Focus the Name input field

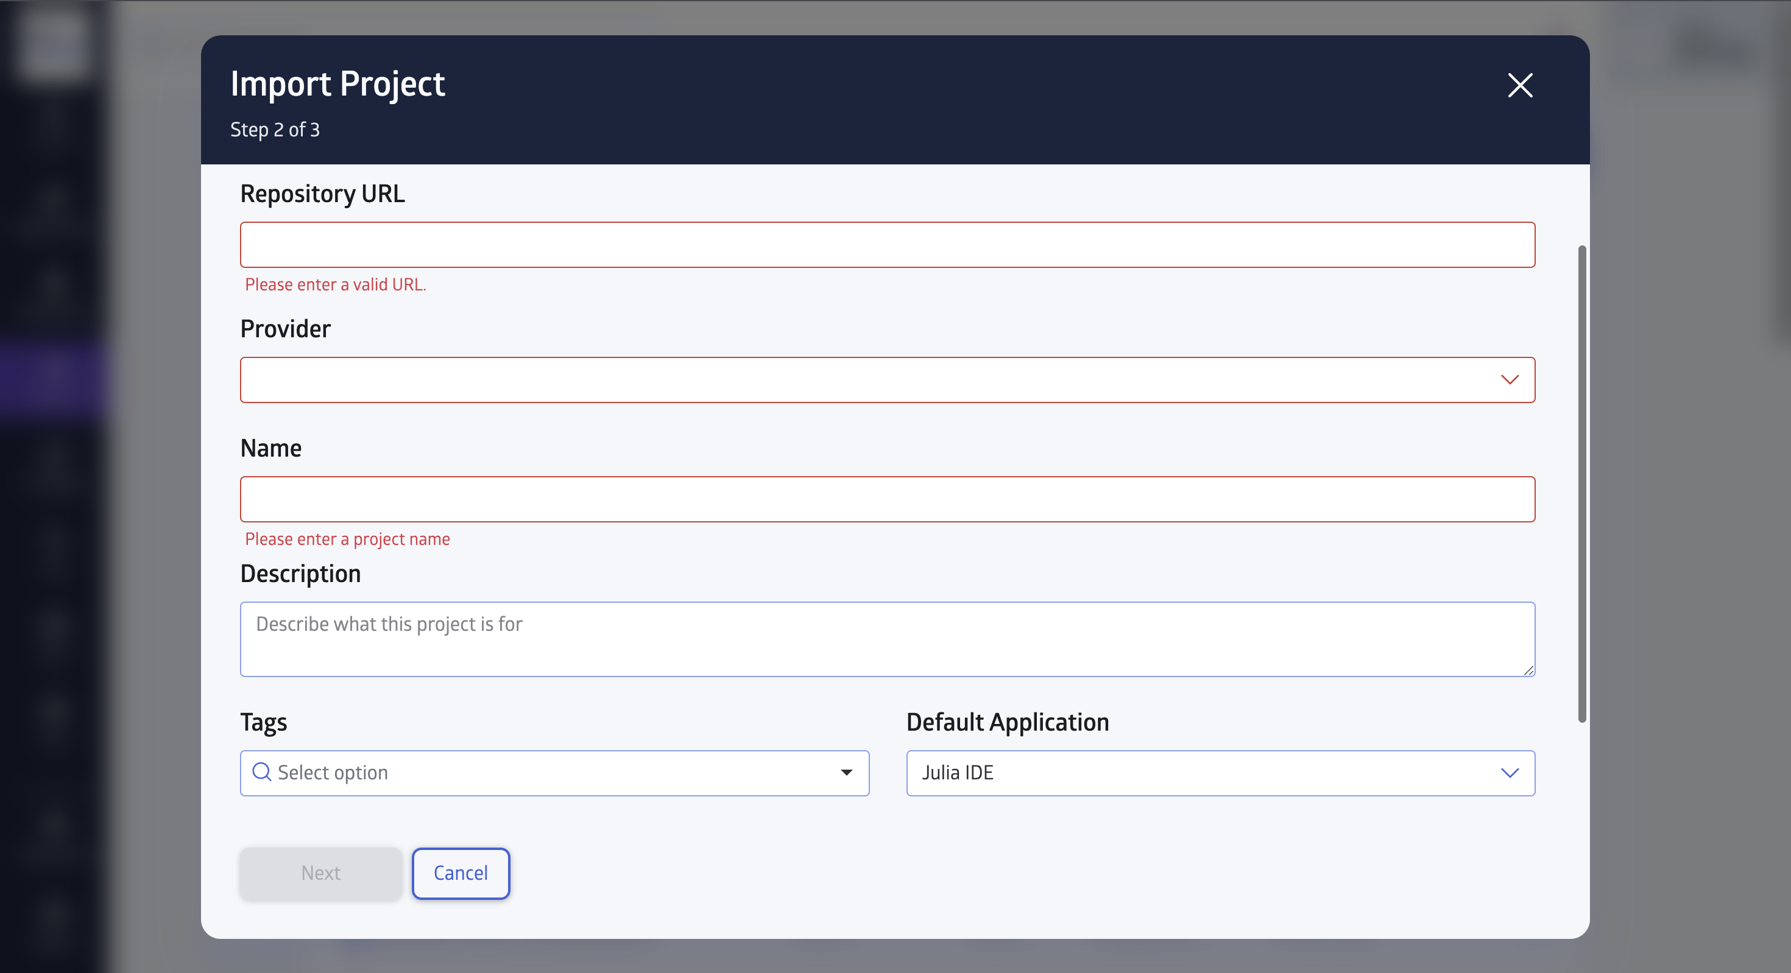tap(887, 499)
